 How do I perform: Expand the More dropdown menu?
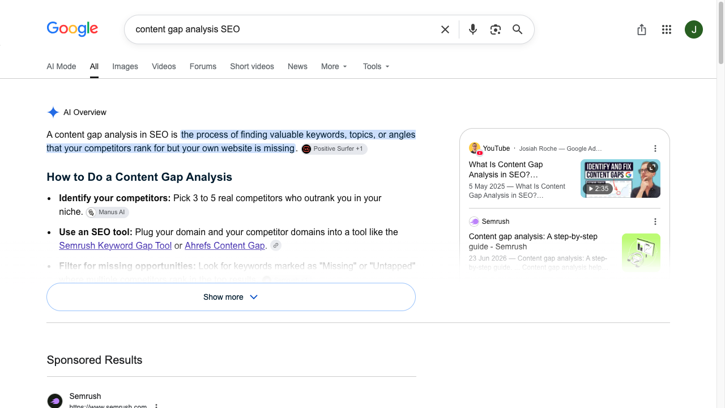[334, 66]
